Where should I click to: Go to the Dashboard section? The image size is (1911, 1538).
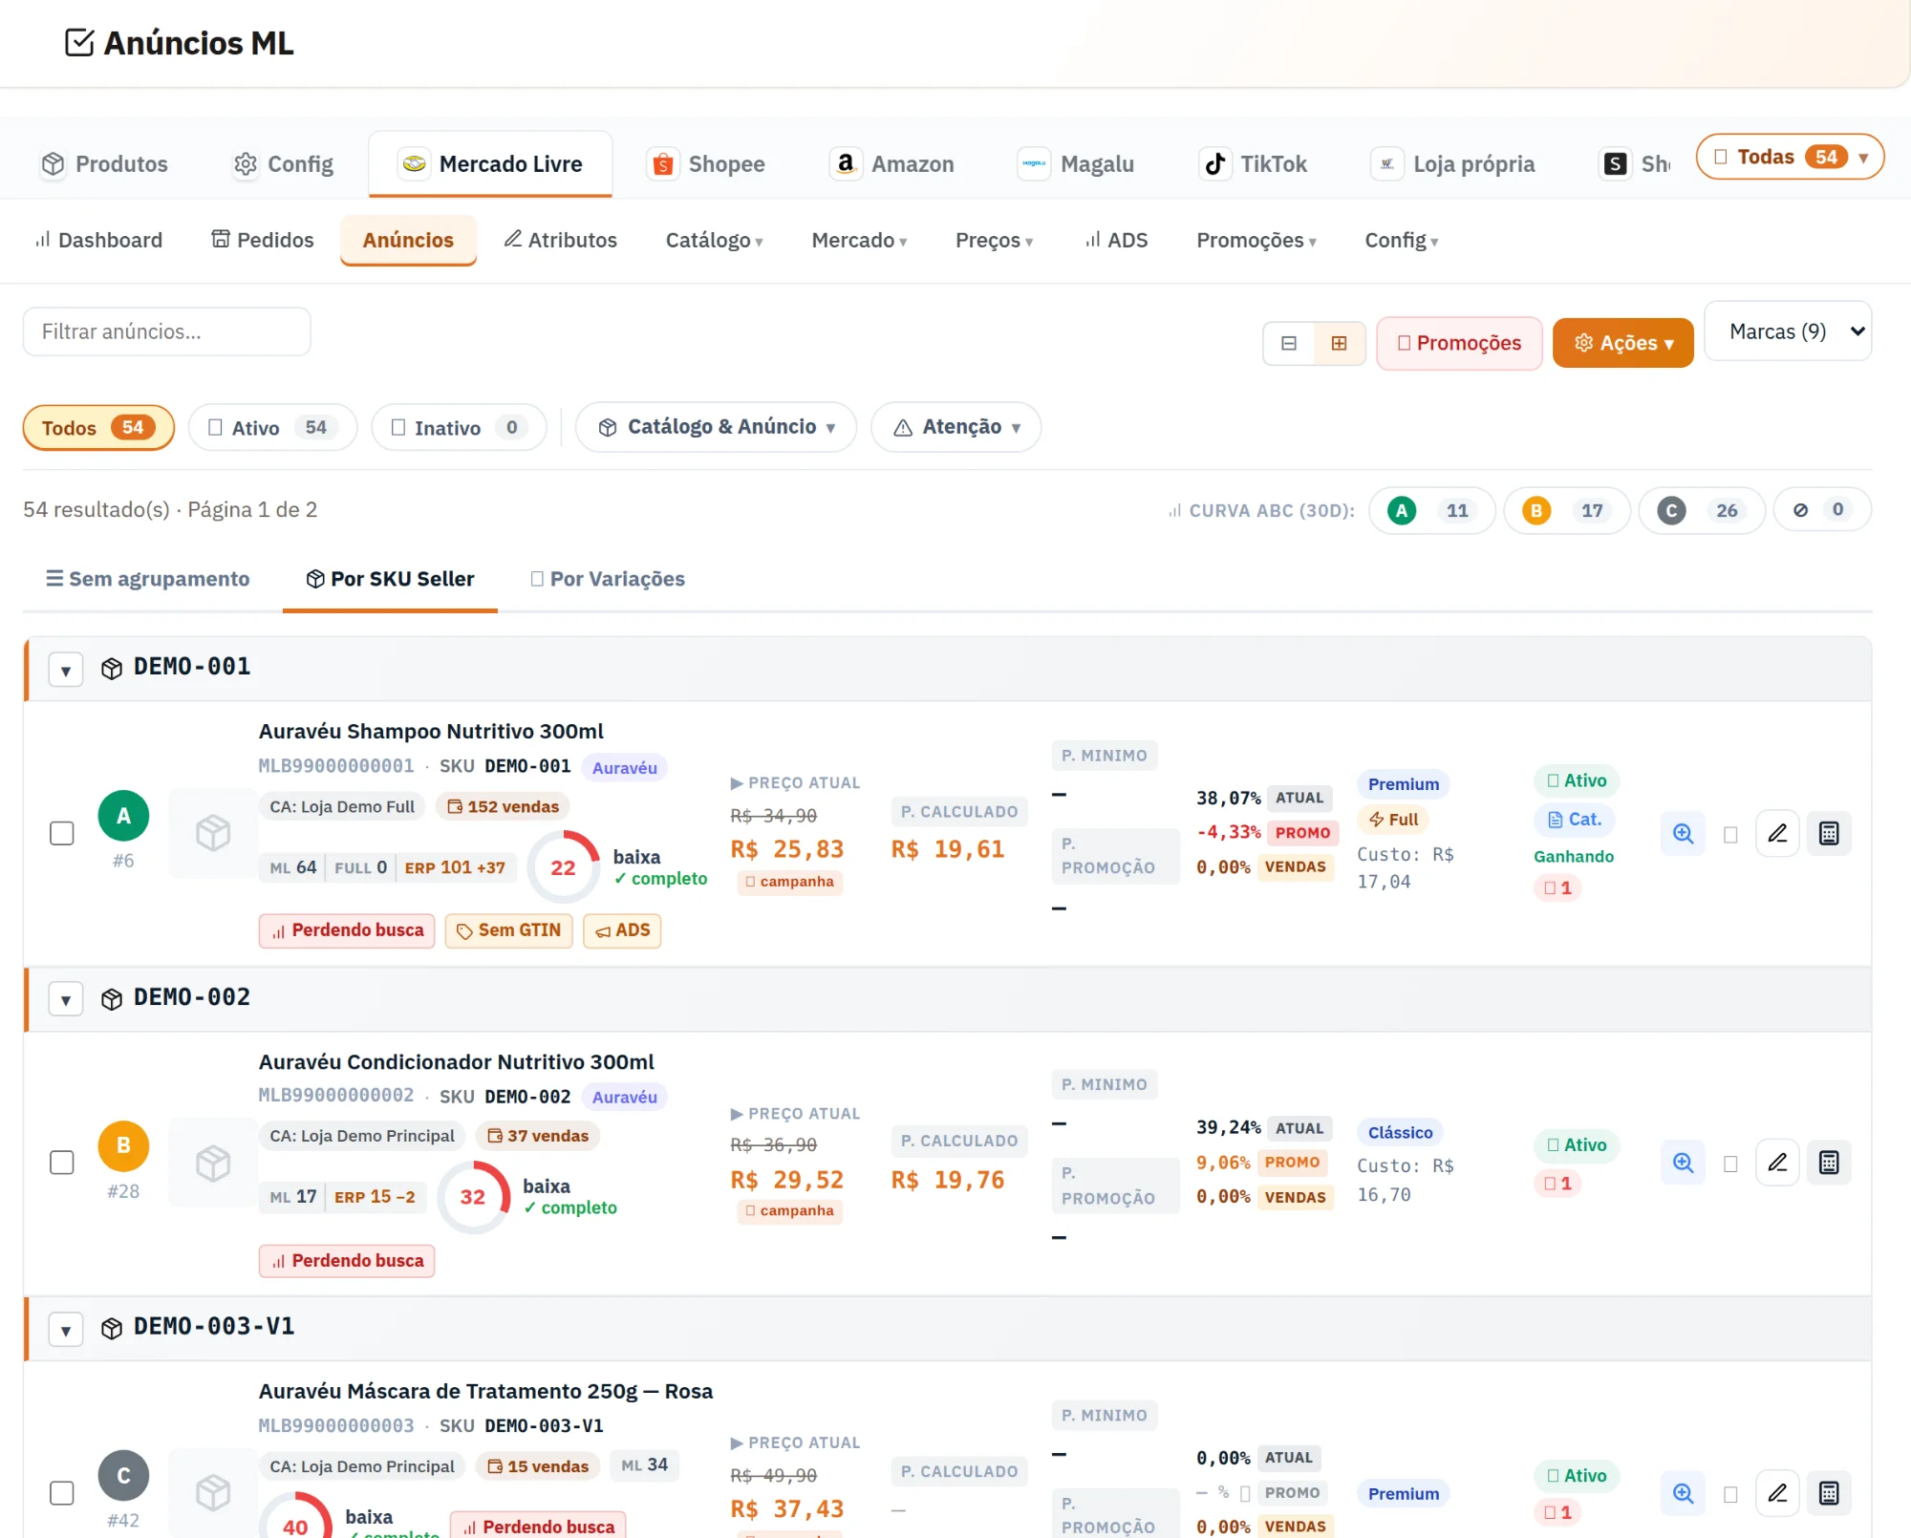click(98, 240)
